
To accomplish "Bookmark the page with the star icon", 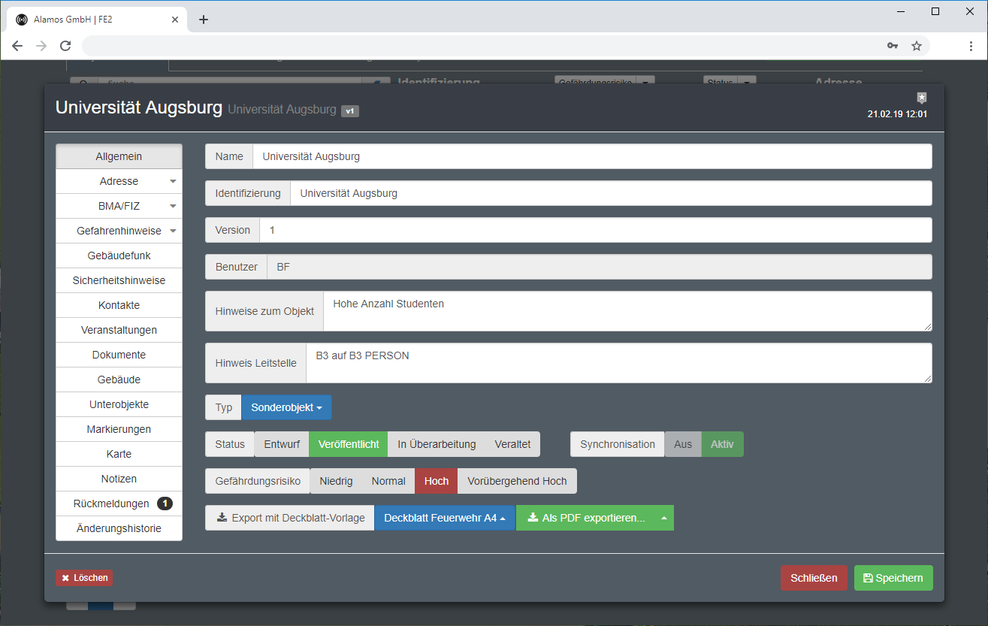I will tap(917, 46).
